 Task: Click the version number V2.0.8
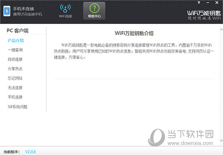click(x=30, y=152)
